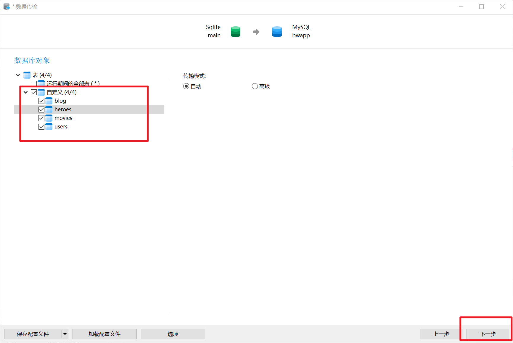
Task: Click the data transfer icon in title bar
Action: click(7, 7)
